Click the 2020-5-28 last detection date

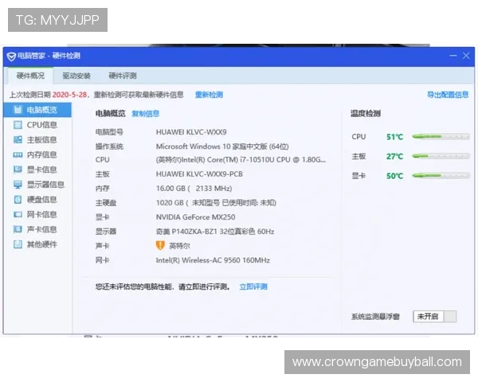click(x=69, y=95)
